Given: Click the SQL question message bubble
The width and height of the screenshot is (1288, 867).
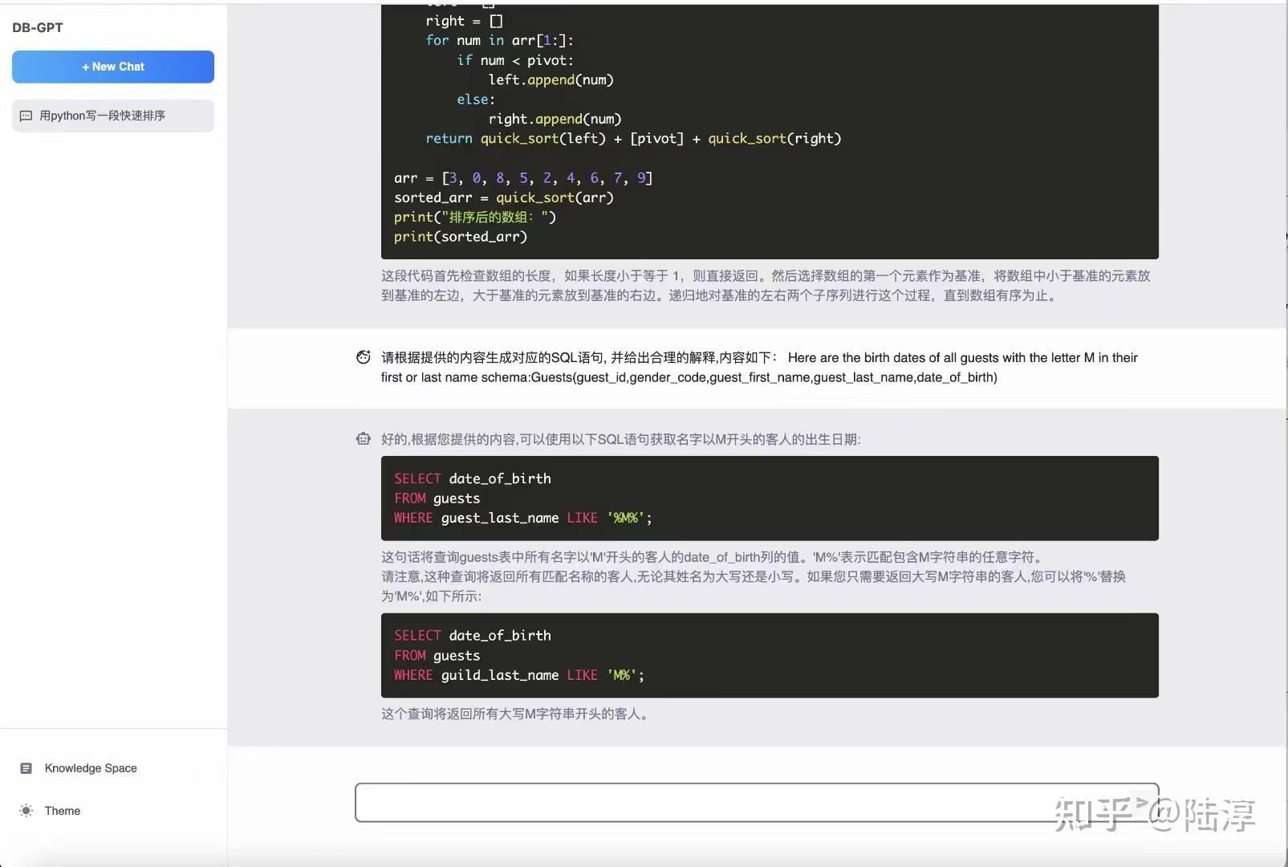Looking at the screenshot, I should 758,368.
